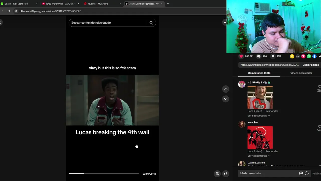Click the search magnifier icon

click(x=151, y=23)
